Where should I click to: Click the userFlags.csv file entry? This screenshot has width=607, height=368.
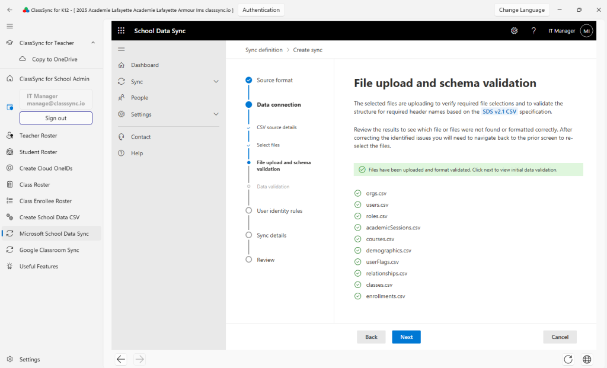(x=382, y=262)
